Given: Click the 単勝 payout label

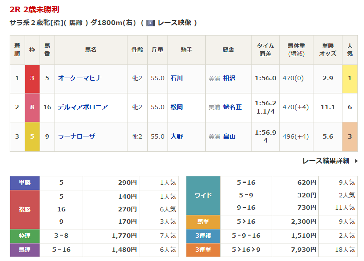Looking at the screenshot, I should 25,183.
